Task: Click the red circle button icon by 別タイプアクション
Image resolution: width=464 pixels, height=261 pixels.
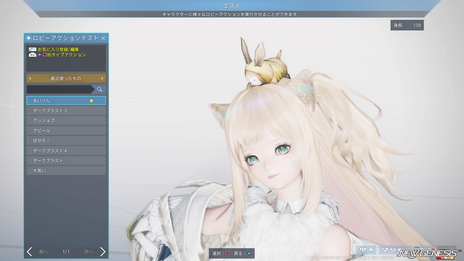Action: pos(44,55)
